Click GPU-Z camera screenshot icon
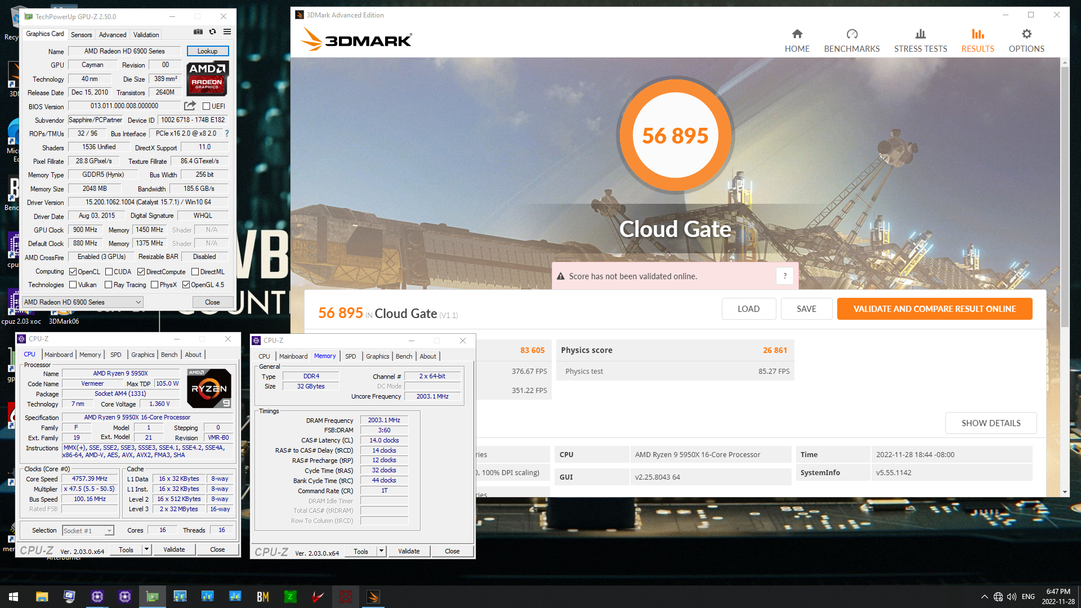This screenshot has height=608, width=1081. pyautogui.click(x=198, y=32)
